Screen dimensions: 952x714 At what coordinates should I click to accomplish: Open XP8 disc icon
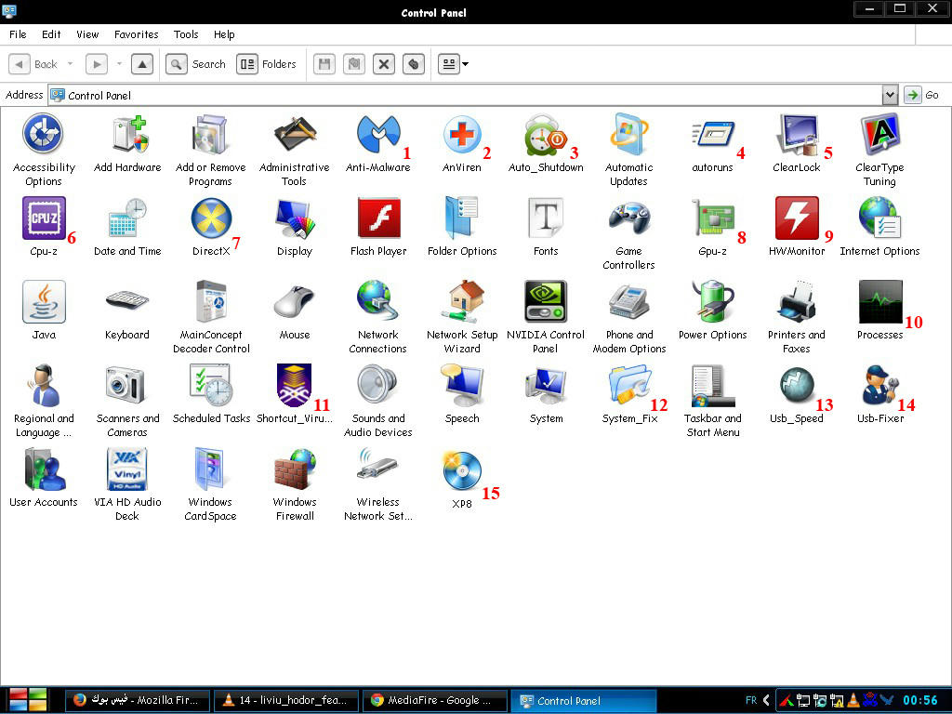tap(461, 469)
